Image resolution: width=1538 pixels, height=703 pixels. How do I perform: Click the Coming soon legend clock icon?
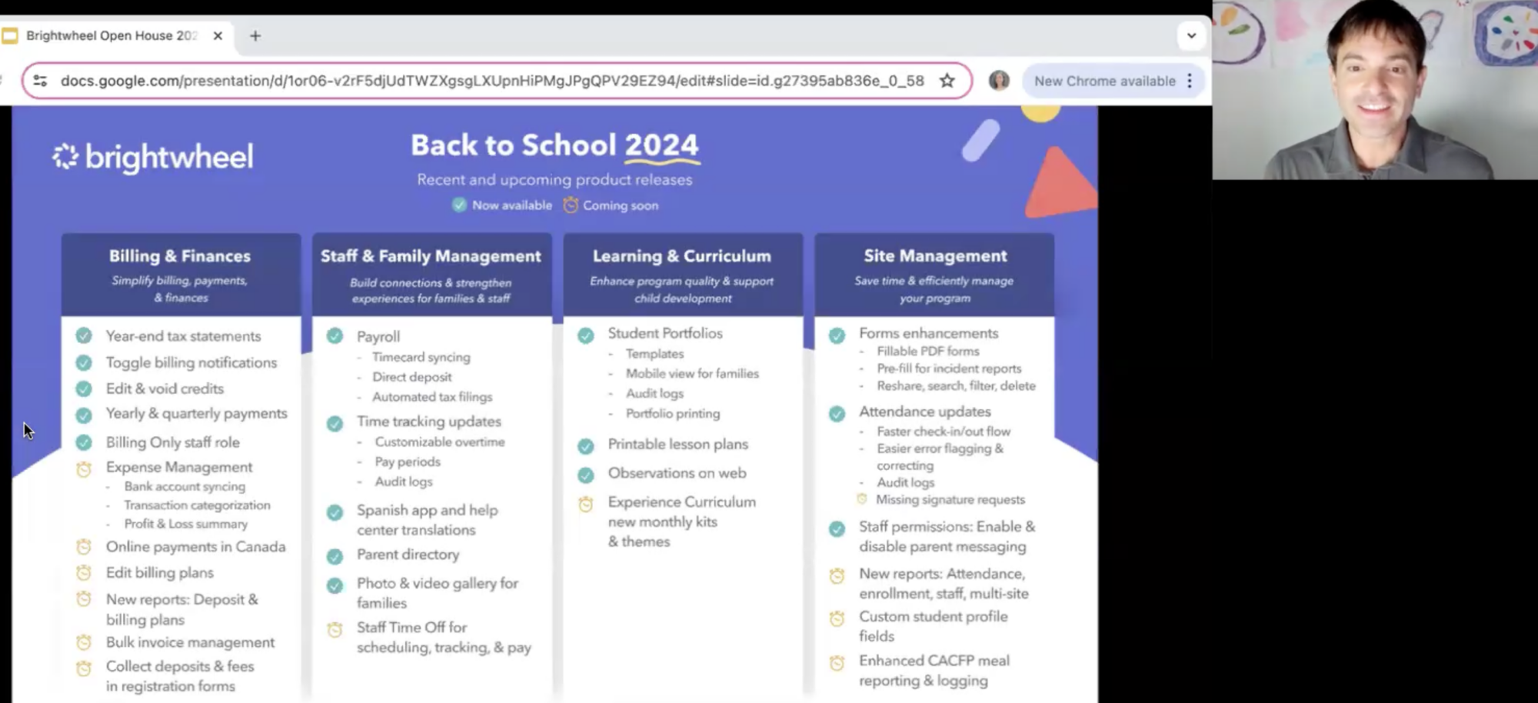click(571, 205)
